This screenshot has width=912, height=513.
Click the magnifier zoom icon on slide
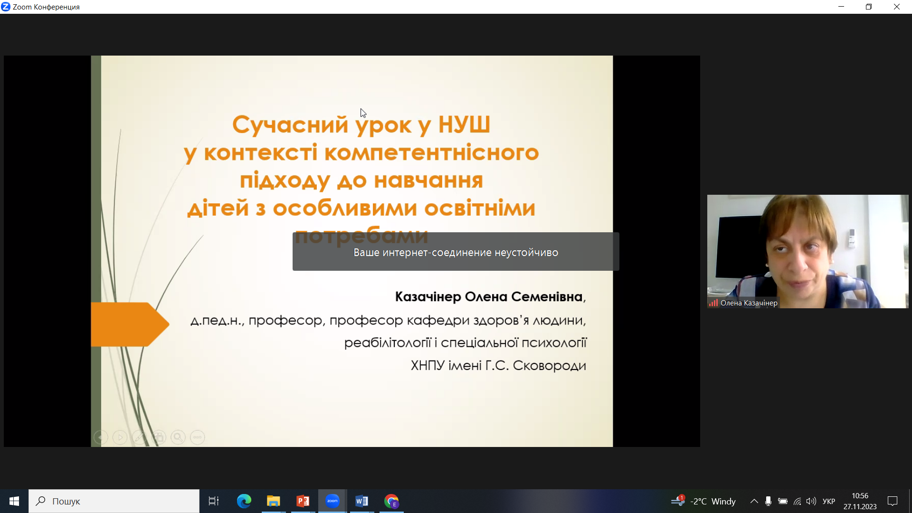pyautogui.click(x=178, y=437)
